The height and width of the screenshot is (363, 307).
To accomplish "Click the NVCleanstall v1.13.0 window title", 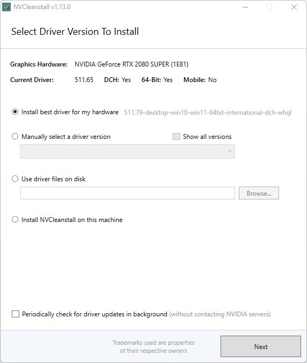I will tap(42, 7).
